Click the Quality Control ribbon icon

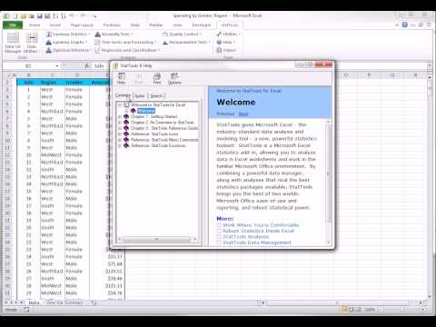(x=165, y=35)
